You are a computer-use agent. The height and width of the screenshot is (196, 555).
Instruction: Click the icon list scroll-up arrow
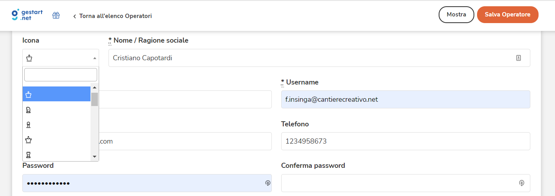click(x=94, y=87)
